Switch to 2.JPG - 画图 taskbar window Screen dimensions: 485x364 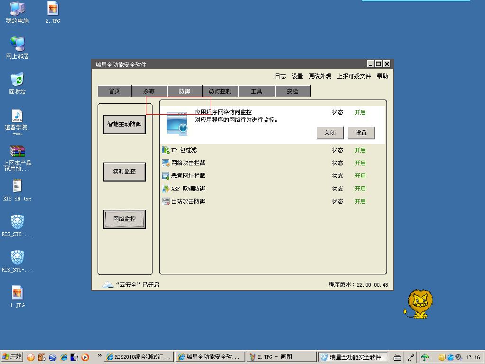click(x=282, y=357)
